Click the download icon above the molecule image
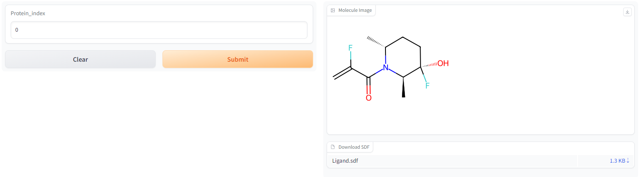 click(627, 12)
